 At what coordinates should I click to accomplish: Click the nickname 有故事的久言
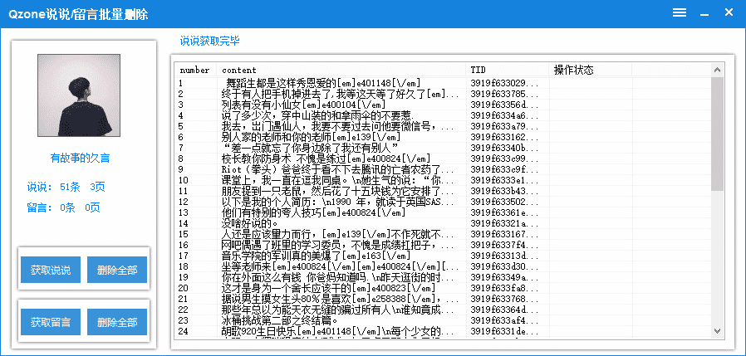click(80, 158)
